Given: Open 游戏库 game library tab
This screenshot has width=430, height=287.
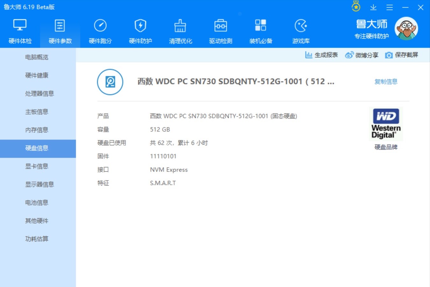Looking at the screenshot, I should tap(301, 32).
